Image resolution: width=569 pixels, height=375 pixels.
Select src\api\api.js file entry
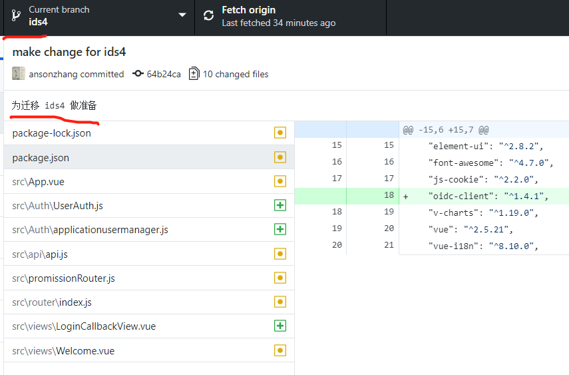tap(149, 254)
